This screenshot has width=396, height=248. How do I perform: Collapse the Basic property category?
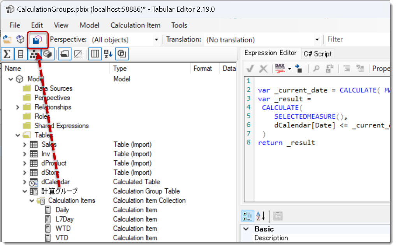tap(246, 229)
